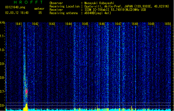Click the 1641 time marker
The image size is (174, 111).
tap(19, 24)
